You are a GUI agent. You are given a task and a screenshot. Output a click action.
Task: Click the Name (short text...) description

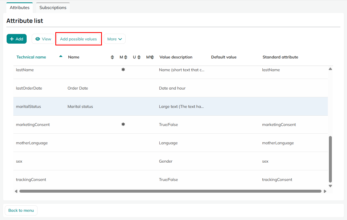click(x=182, y=70)
